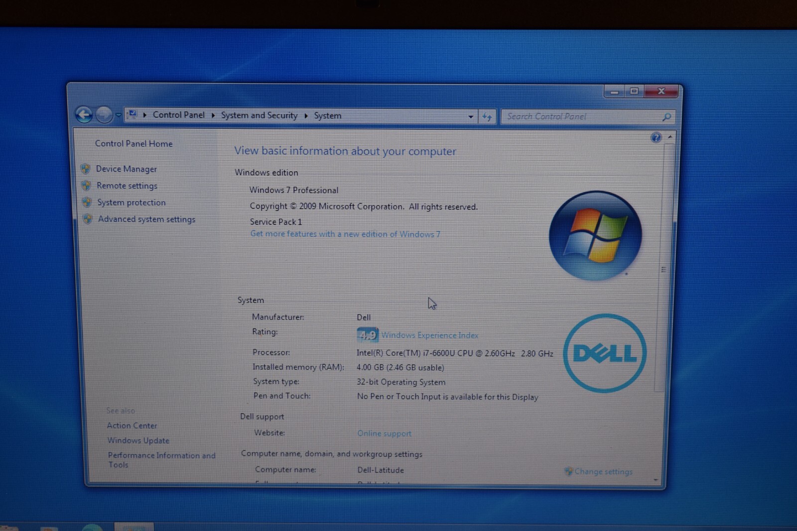Click the Control Panel icon in address bar
Viewport: 797px width, 531px height.
coord(132,114)
